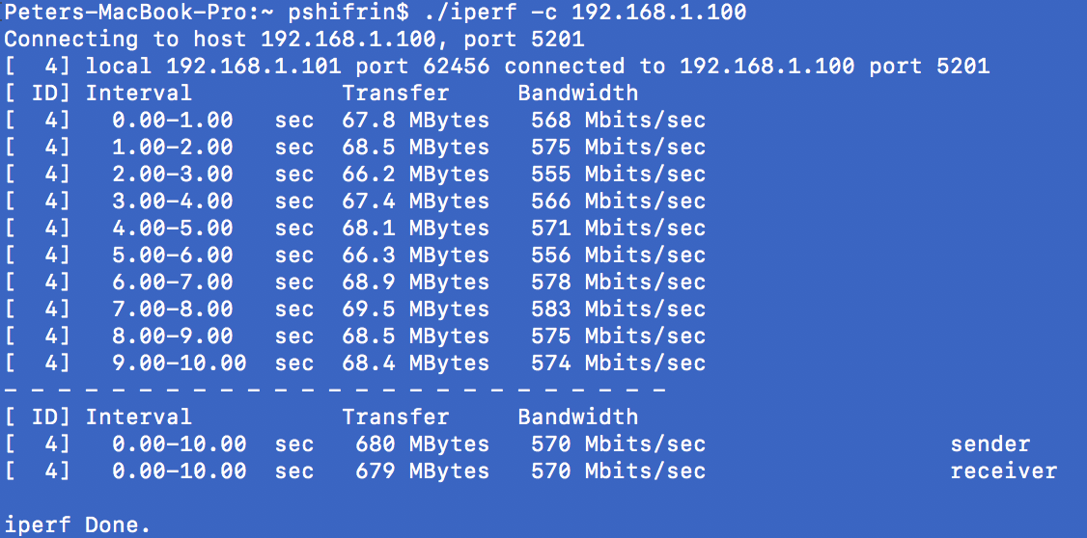
Task: Click the 2.00-3.00 interval entry
Action: [173, 175]
